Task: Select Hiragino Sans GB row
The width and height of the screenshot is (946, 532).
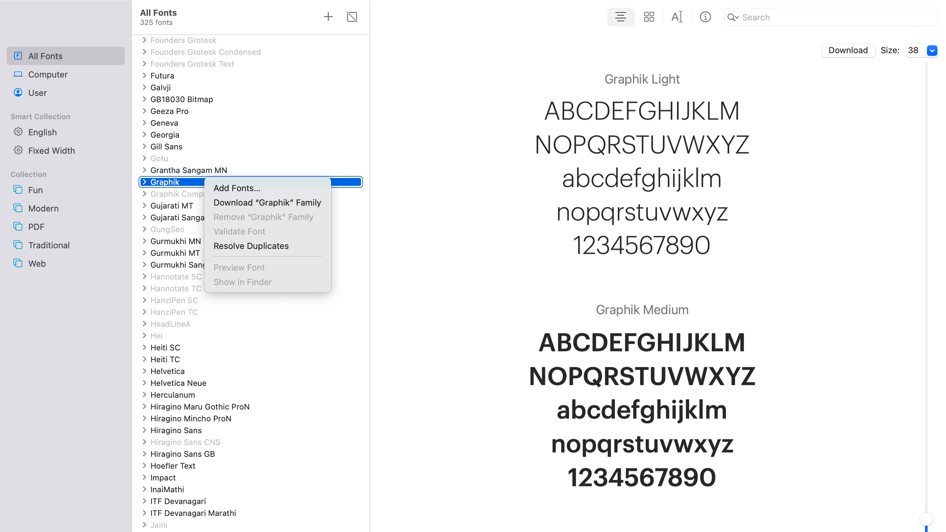Action: (251, 454)
